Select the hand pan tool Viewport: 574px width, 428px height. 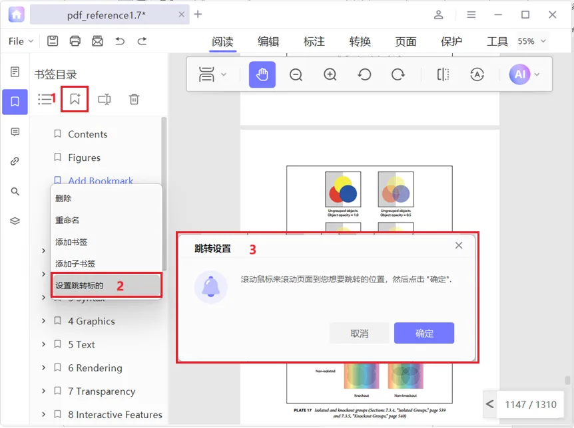click(262, 74)
